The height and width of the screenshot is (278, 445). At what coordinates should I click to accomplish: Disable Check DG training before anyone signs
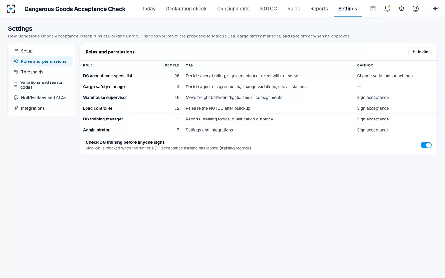point(426,145)
